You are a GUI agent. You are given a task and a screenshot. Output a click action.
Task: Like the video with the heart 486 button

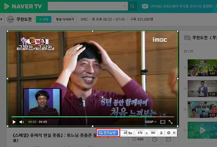(138, 139)
